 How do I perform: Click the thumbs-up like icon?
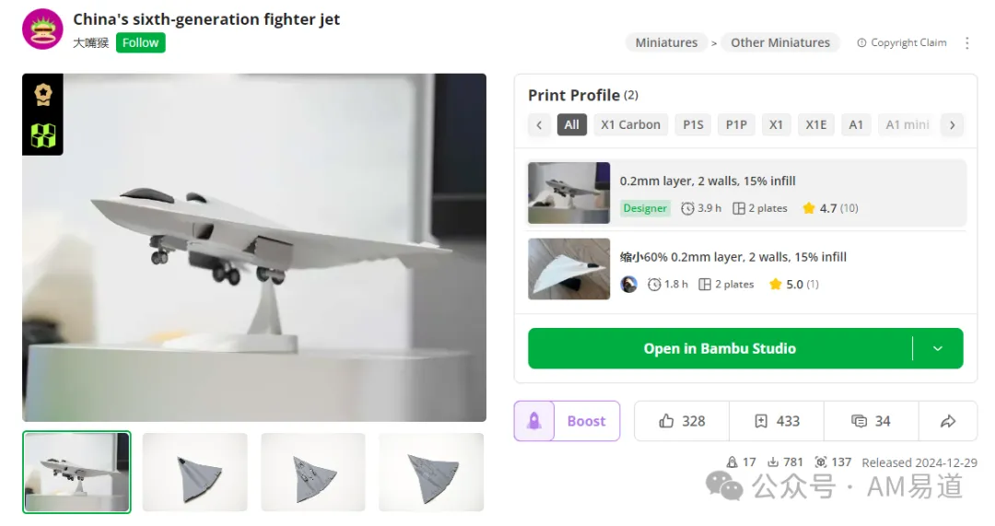pyautogui.click(x=667, y=421)
